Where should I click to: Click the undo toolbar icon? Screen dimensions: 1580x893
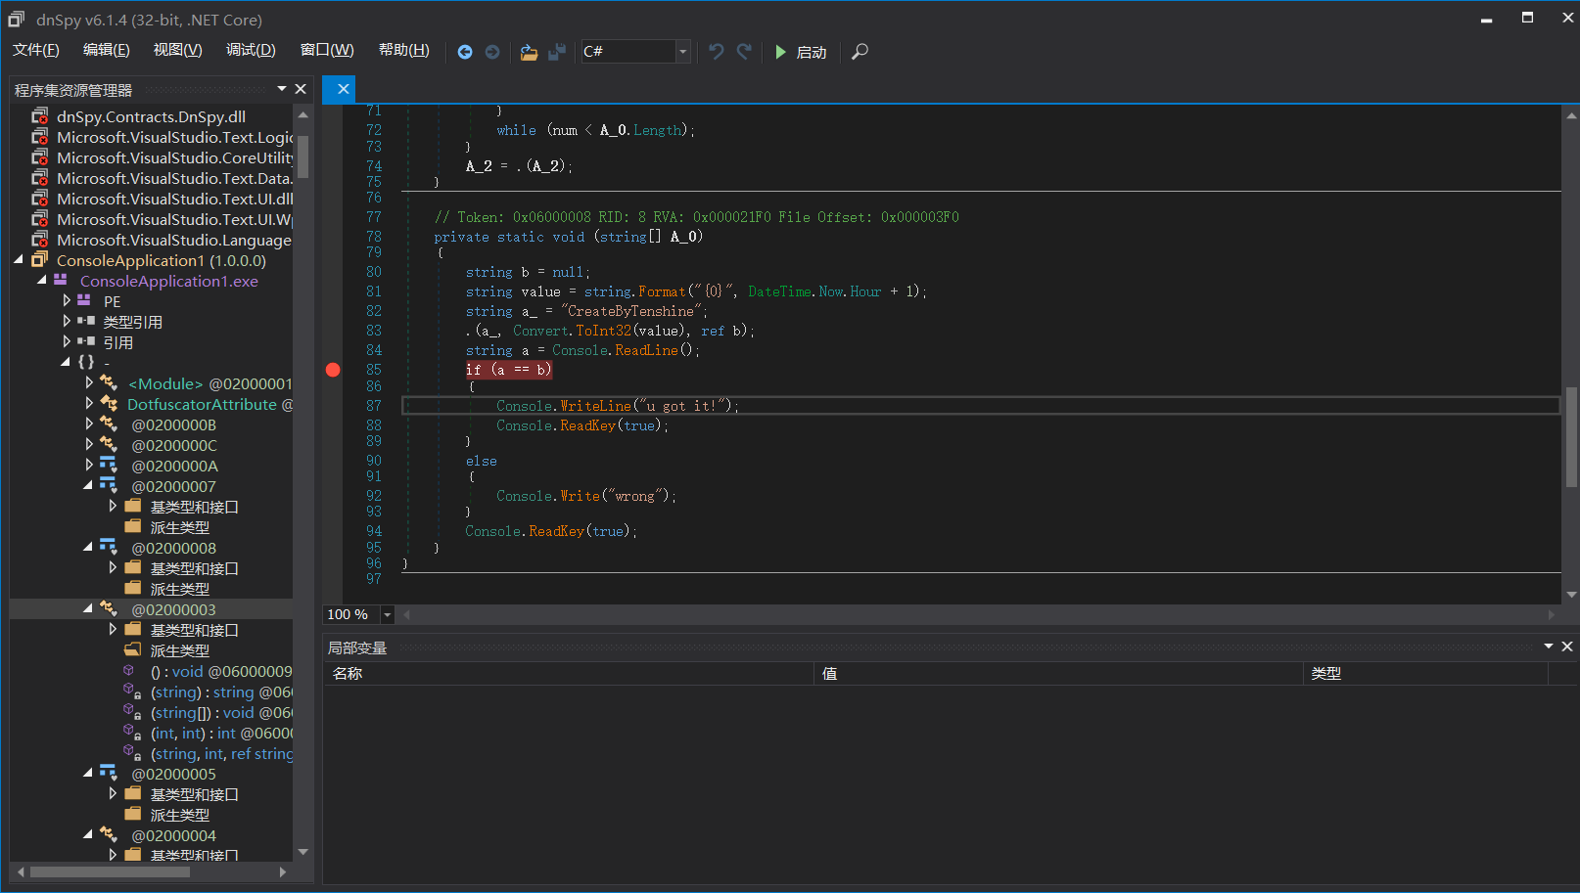[717, 52]
